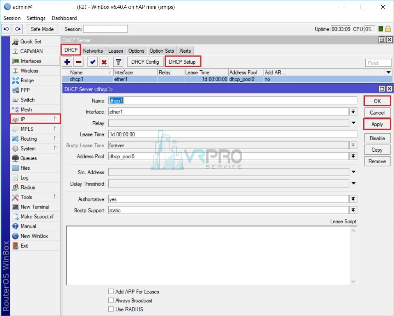The image size is (394, 316).
Task: Click the DHCP Setup button
Action: click(x=182, y=62)
